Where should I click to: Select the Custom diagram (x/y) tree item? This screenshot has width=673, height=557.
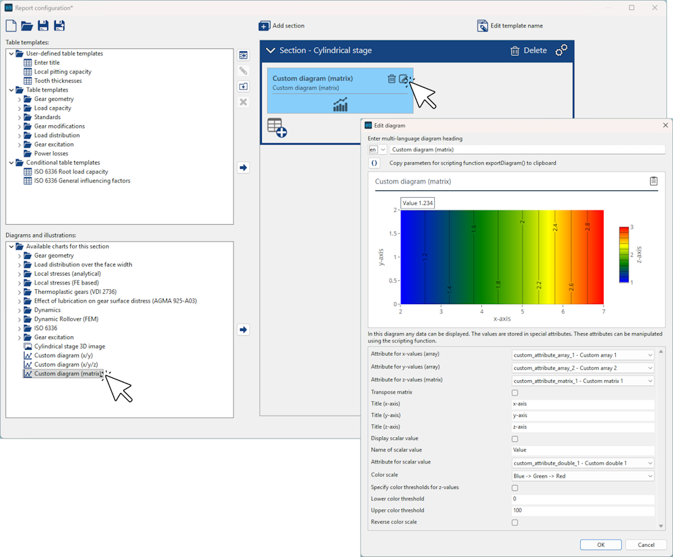click(63, 355)
